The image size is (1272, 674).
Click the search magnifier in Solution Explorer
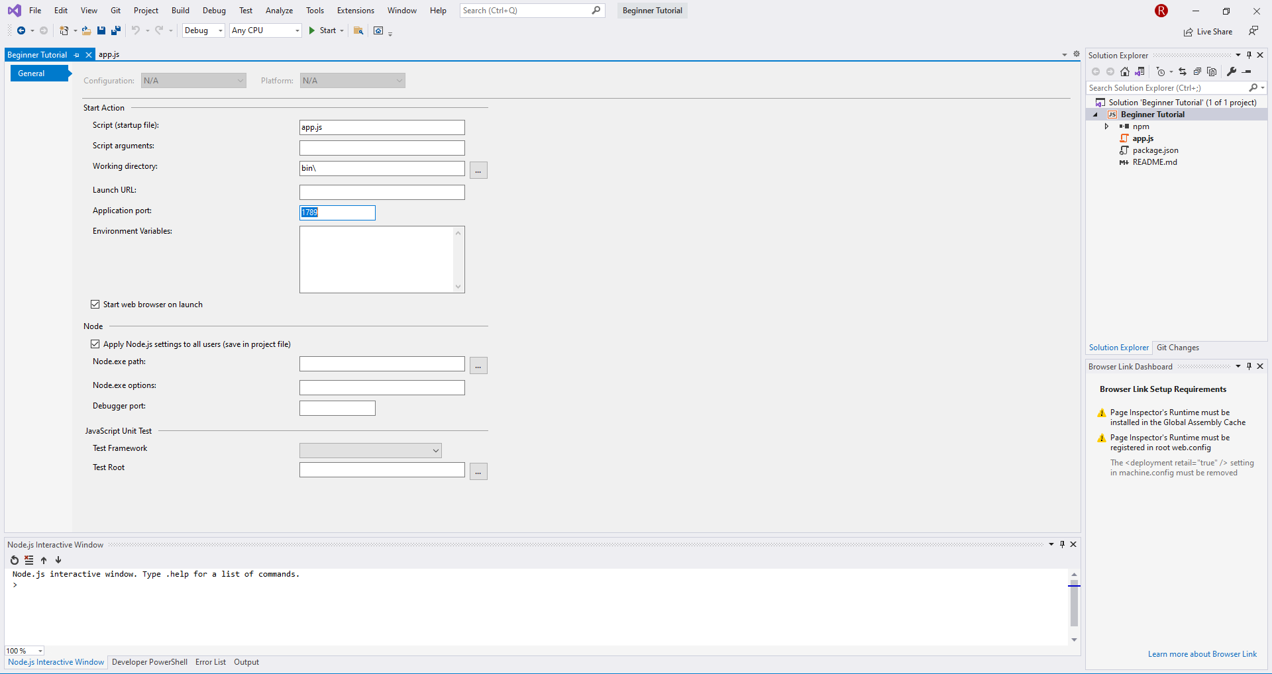pyautogui.click(x=1253, y=88)
